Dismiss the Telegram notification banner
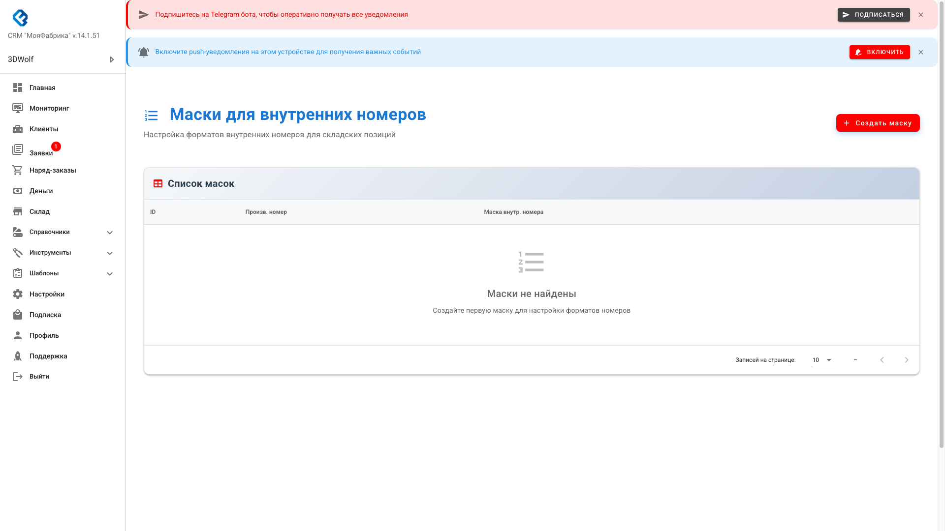Screen dimensions: 945x531 coord(921,15)
